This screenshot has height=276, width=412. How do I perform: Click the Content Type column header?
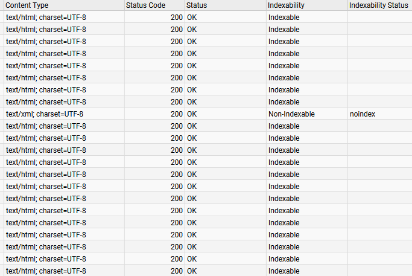pos(27,5)
